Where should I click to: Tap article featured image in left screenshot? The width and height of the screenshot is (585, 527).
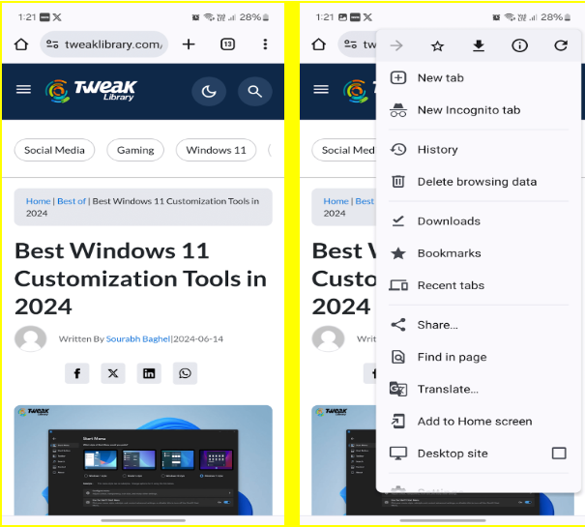point(143,460)
